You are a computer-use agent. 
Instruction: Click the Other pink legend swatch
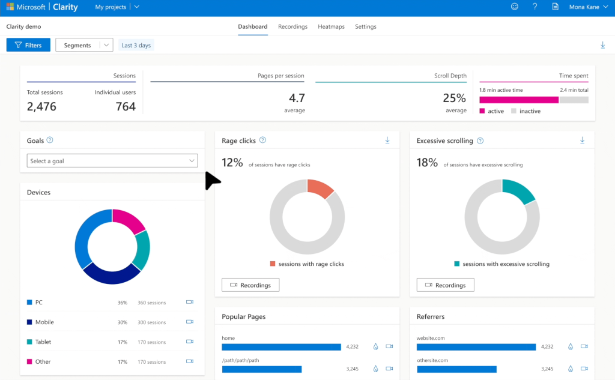[x=29, y=361]
